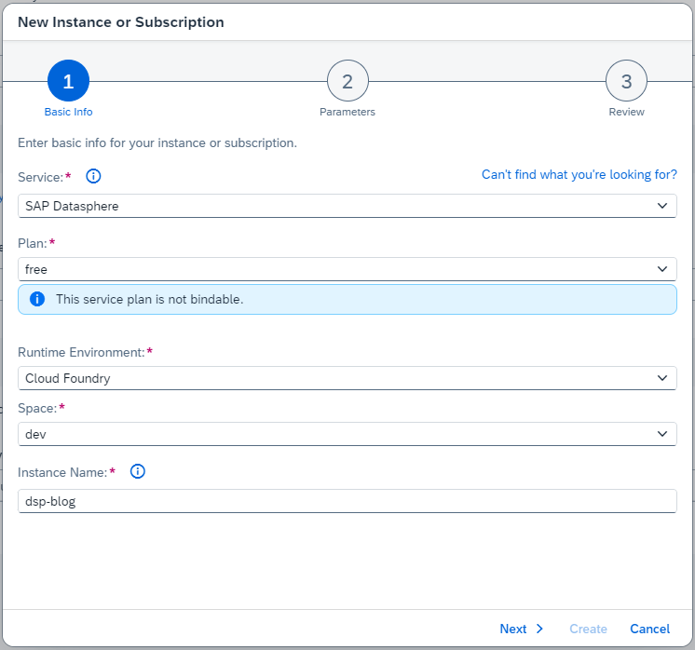Expand the Service dropdown arrow
The height and width of the screenshot is (650, 695).
662,206
